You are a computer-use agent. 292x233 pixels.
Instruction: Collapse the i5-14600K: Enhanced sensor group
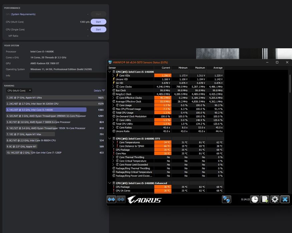(110, 183)
